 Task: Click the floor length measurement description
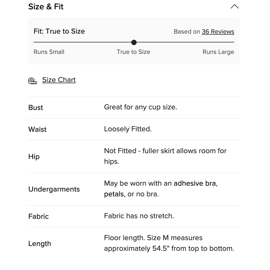tap(169, 243)
